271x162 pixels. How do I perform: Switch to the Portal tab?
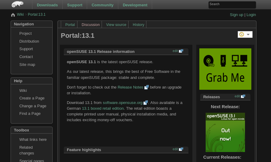click(x=70, y=25)
